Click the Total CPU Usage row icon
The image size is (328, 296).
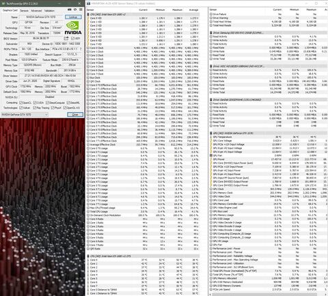point(88,212)
